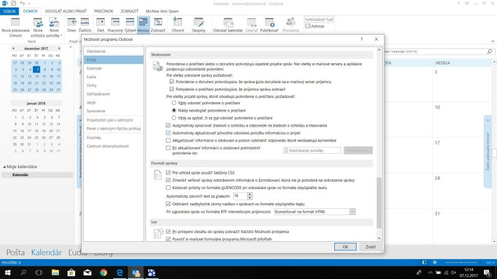497x279 pixels.
Task: Enable Po aktualizovaní informácií premiestniť checkbox
Action: pyautogui.click(x=168, y=148)
